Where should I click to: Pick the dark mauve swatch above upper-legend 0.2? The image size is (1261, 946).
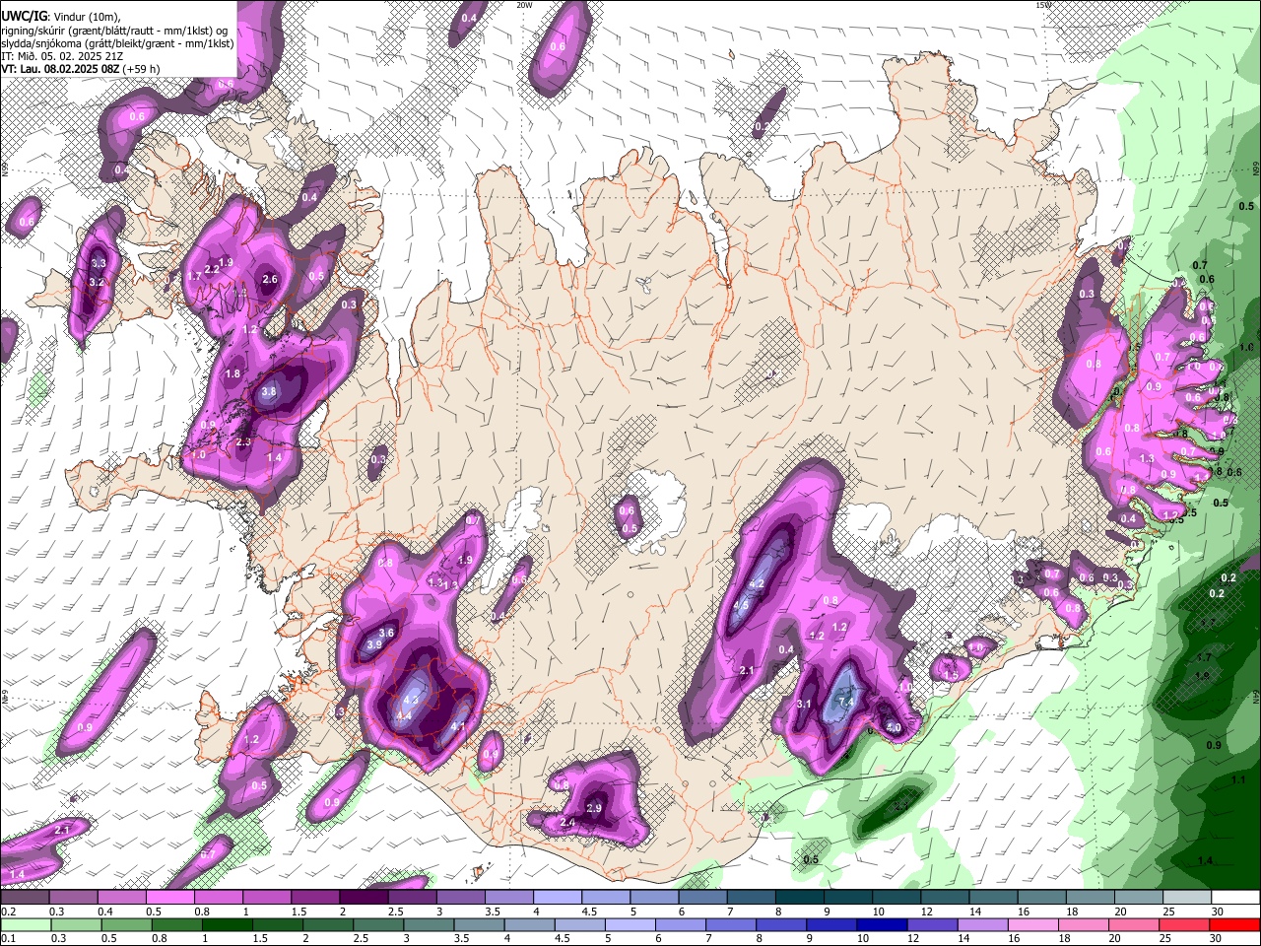[26, 898]
